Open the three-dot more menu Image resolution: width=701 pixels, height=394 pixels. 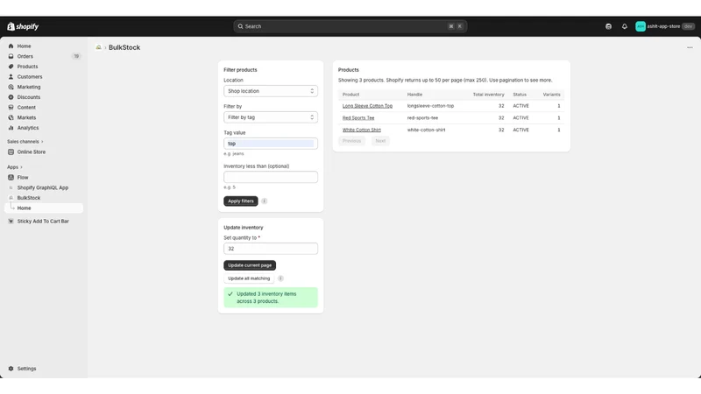coord(690,47)
